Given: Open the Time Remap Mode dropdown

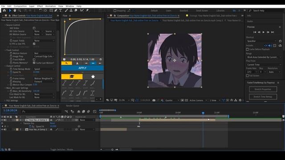Looking at the screenshot, I should point(44,69).
